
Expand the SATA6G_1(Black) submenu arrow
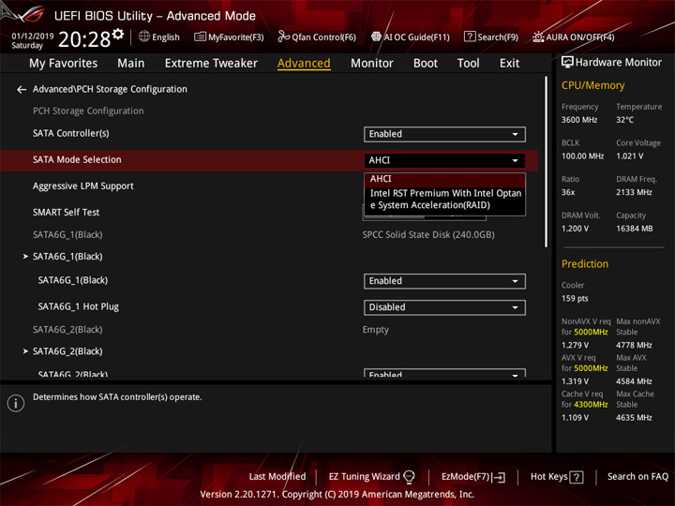pyautogui.click(x=25, y=257)
